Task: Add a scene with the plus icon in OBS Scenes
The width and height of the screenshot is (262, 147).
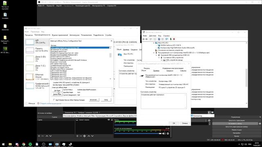Action: [x=39, y=136]
